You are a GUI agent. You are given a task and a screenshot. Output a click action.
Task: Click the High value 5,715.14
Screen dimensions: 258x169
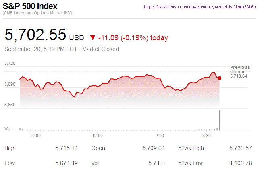pyautogui.click(x=66, y=148)
